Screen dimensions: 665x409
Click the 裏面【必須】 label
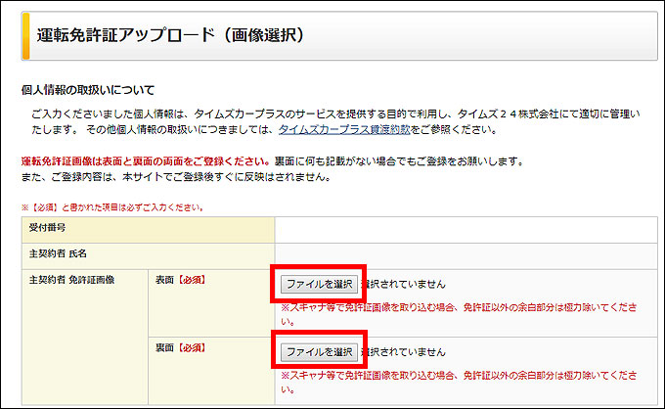181,348
